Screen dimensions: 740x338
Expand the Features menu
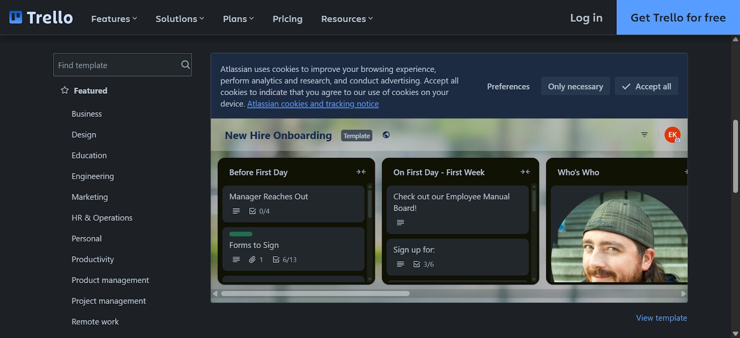[114, 18]
